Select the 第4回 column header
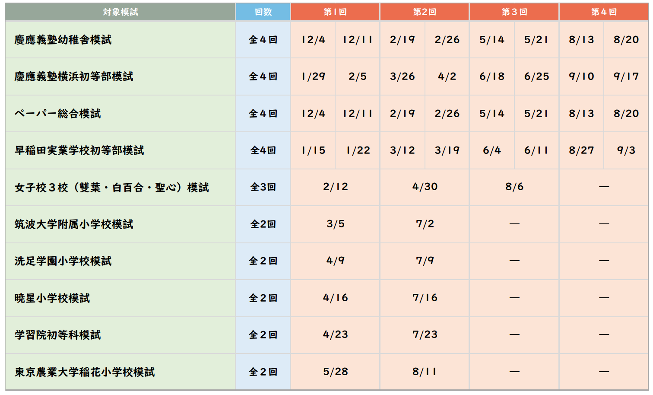Viewport: 653px width, 395px height. click(604, 12)
